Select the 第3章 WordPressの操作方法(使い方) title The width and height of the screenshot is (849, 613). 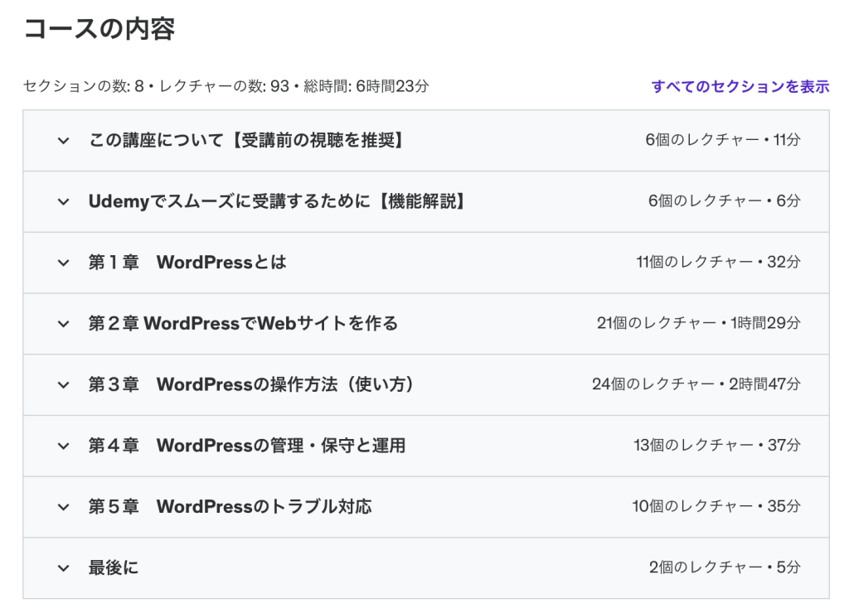pos(251,385)
